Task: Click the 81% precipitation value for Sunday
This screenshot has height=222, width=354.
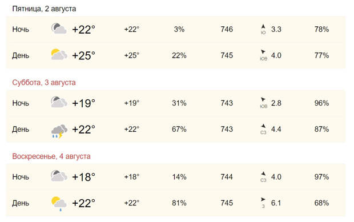Action: coord(179,203)
